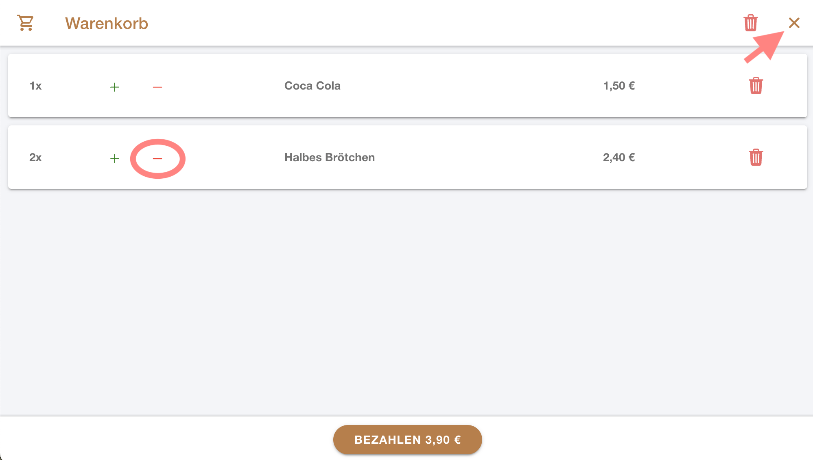This screenshot has width=813, height=460.
Task: Decrease Coca Cola quantity with minus
Action: (157, 87)
